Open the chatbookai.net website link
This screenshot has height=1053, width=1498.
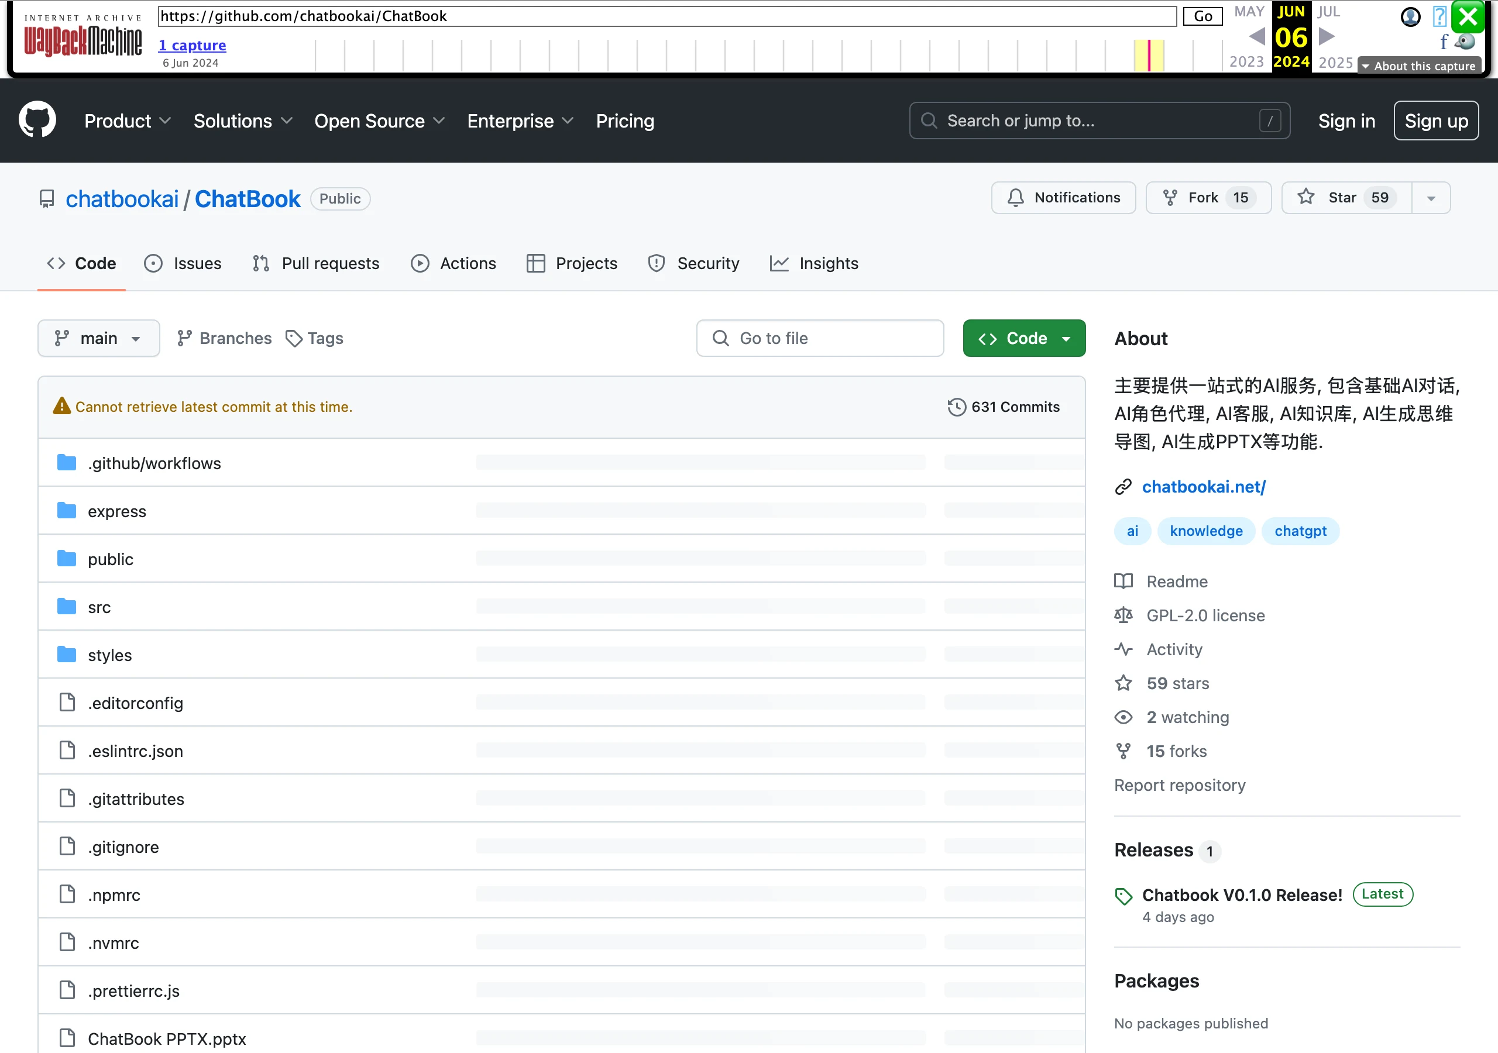[x=1204, y=487]
